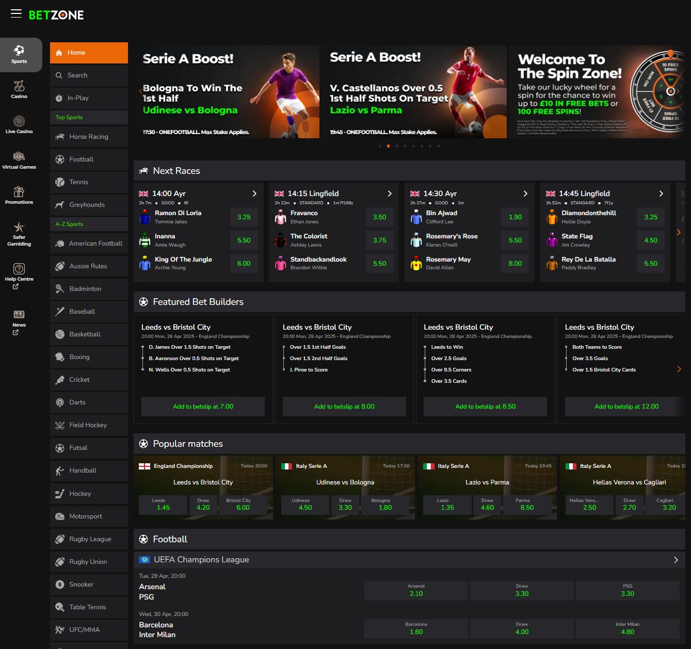The width and height of the screenshot is (691, 649).
Task: Select Leeds at 1.45 odds
Action: click(x=163, y=505)
